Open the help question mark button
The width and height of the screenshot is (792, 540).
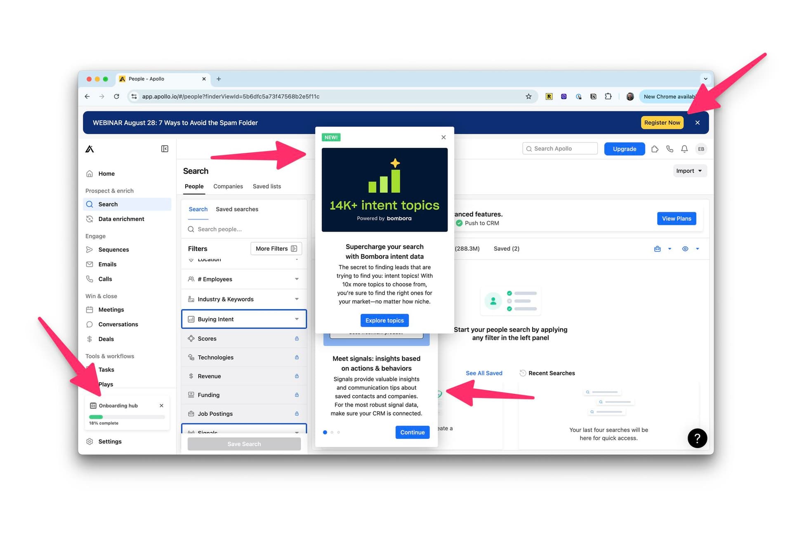click(x=697, y=438)
